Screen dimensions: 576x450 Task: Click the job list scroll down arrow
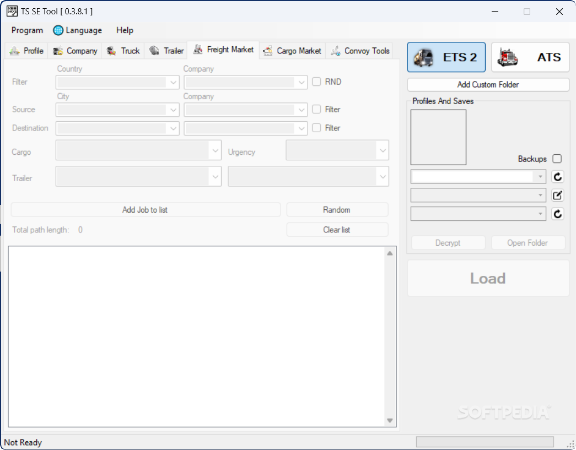click(390, 421)
